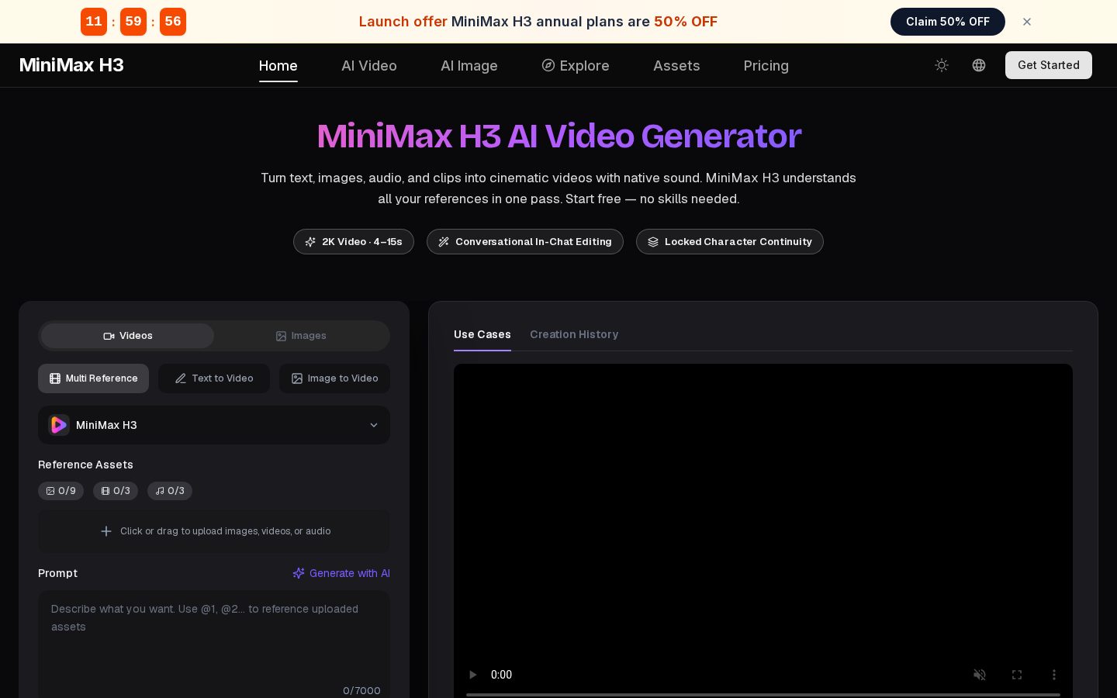The width and height of the screenshot is (1117, 698).
Task: Unmute the video with speaker icon
Action: coord(980,675)
